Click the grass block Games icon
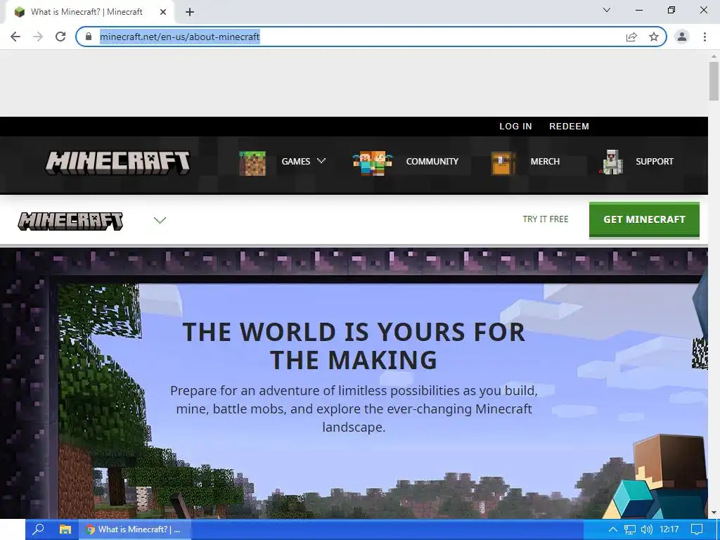Viewport: 720px width, 540px height. pyautogui.click(x=252, y=163)
